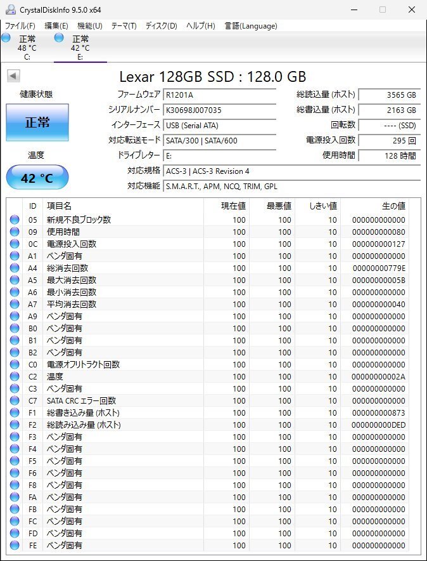The width and height of the screenshot is (427, 561).
Task: Open the ディスク(D) menu
Action: [x=161, y=26]
